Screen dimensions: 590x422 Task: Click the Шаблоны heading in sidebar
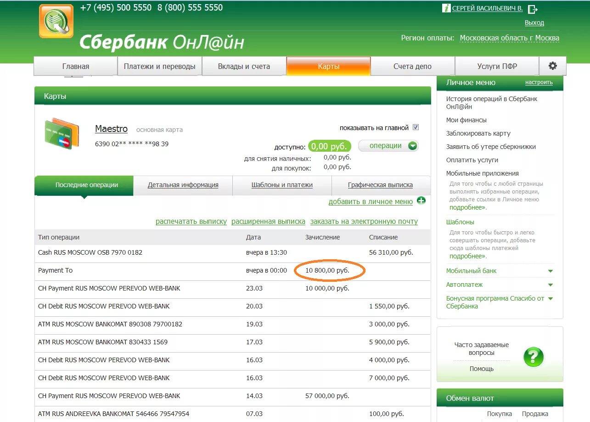coord(460,222)
